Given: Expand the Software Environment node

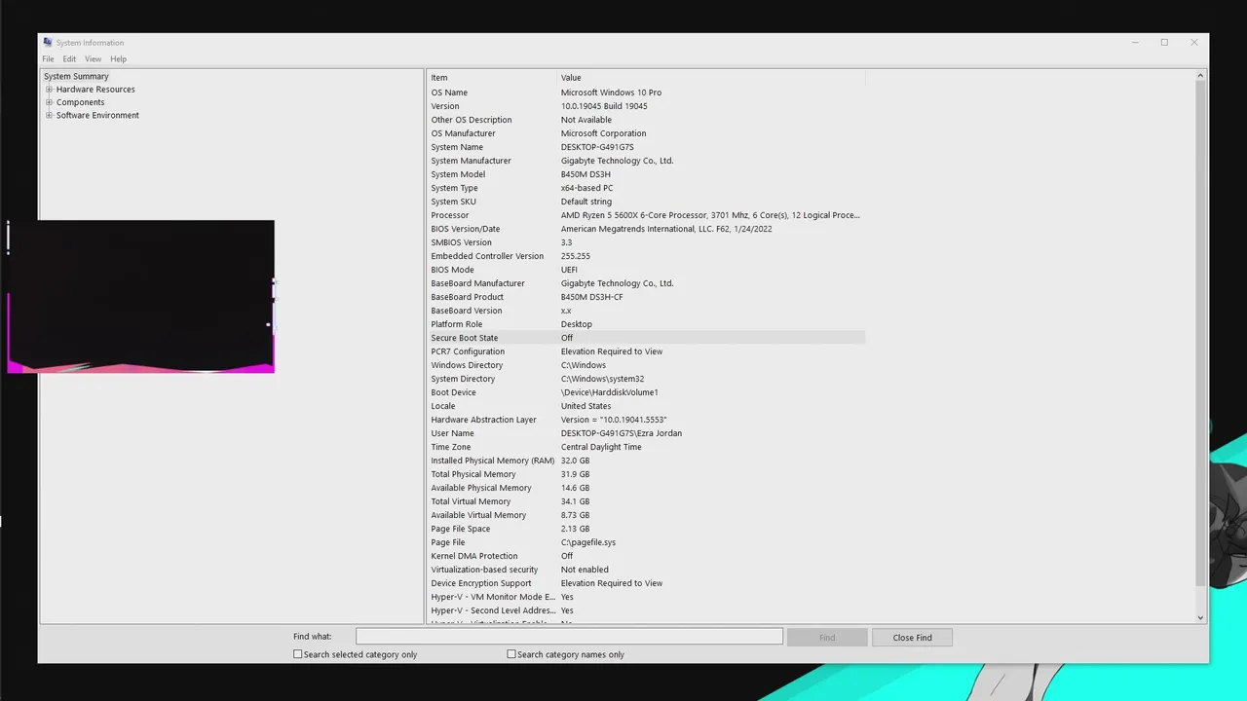Looking at the screenshot, I should 49,115.
